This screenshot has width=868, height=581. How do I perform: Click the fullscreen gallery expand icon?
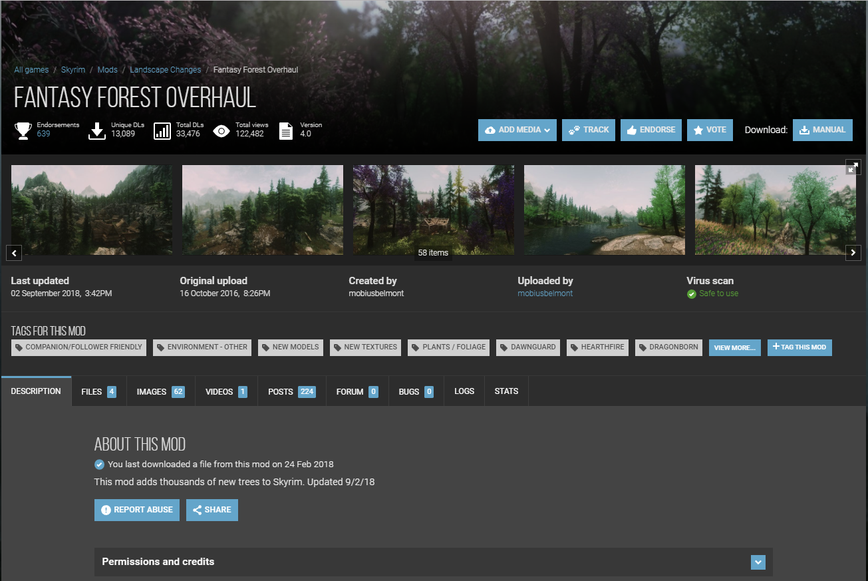(x=853, y=167)
